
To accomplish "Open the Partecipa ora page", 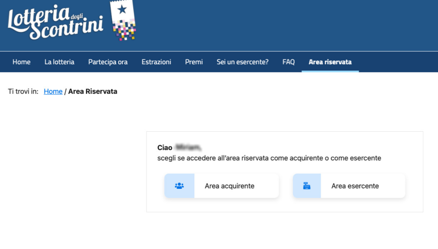I will [x=108, y=62].
